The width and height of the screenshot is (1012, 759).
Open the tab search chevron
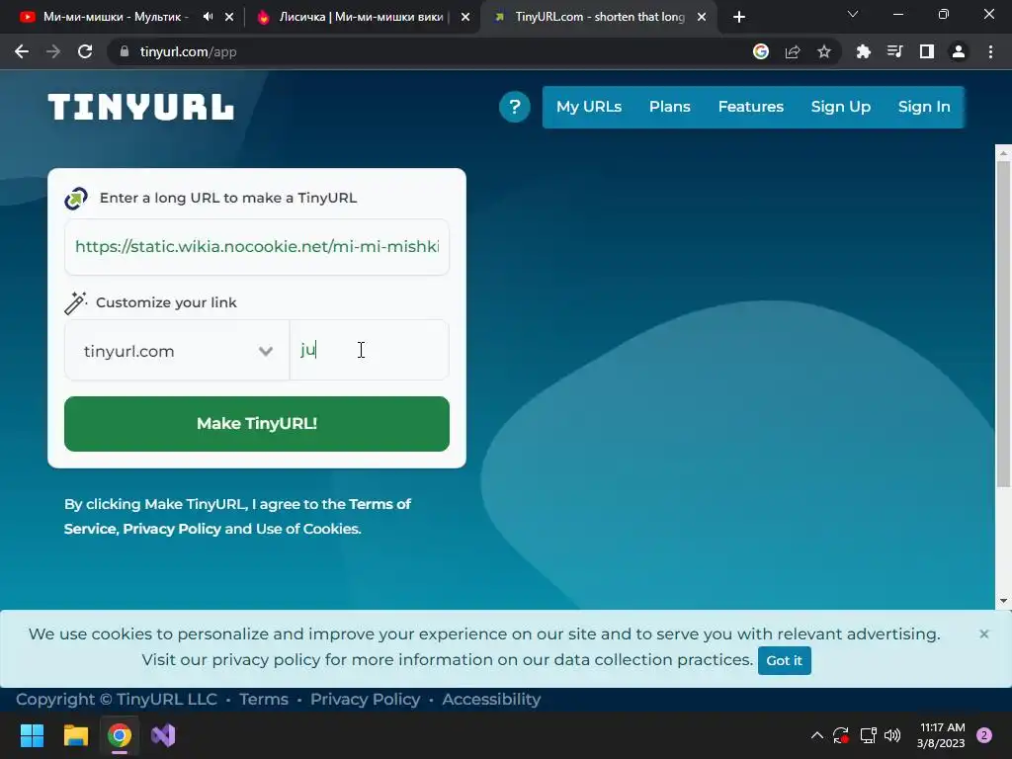click(853, 14)
